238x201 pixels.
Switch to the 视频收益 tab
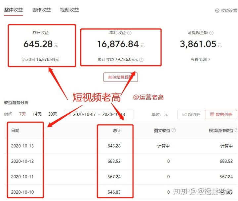(69, 10)
